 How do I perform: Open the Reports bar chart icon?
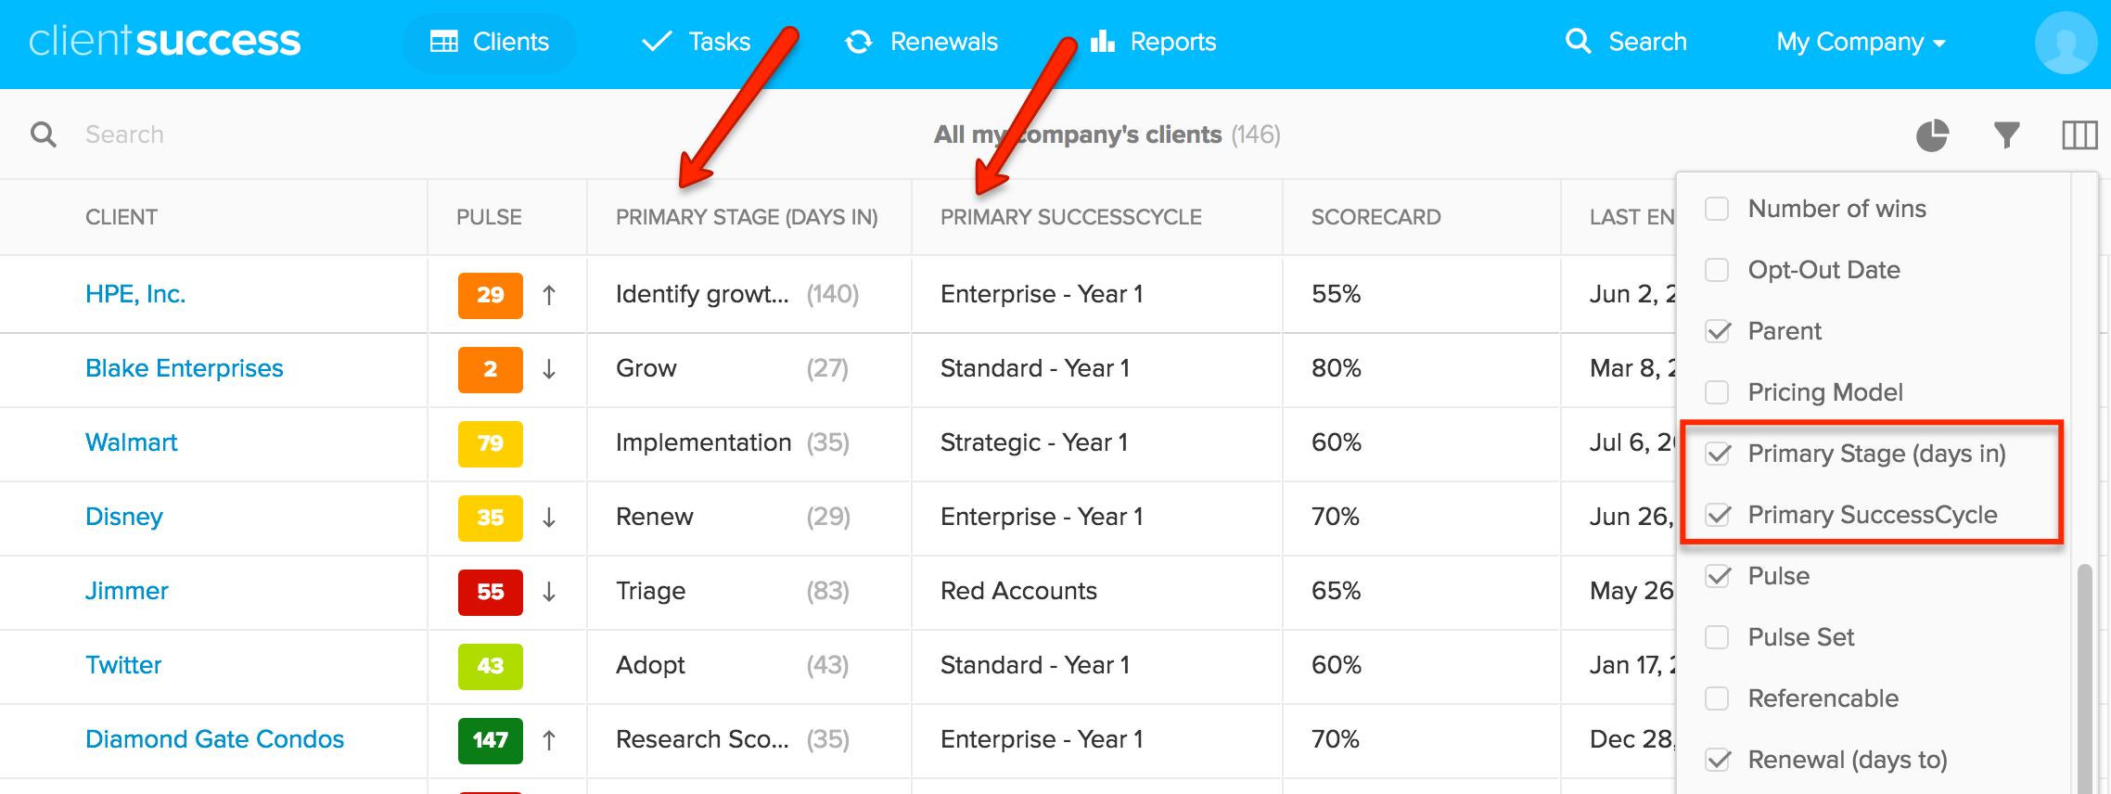pyautogui.click(x=1102, y=41)
